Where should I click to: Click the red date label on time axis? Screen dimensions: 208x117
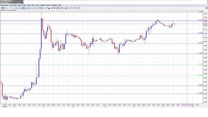(188, 105)
